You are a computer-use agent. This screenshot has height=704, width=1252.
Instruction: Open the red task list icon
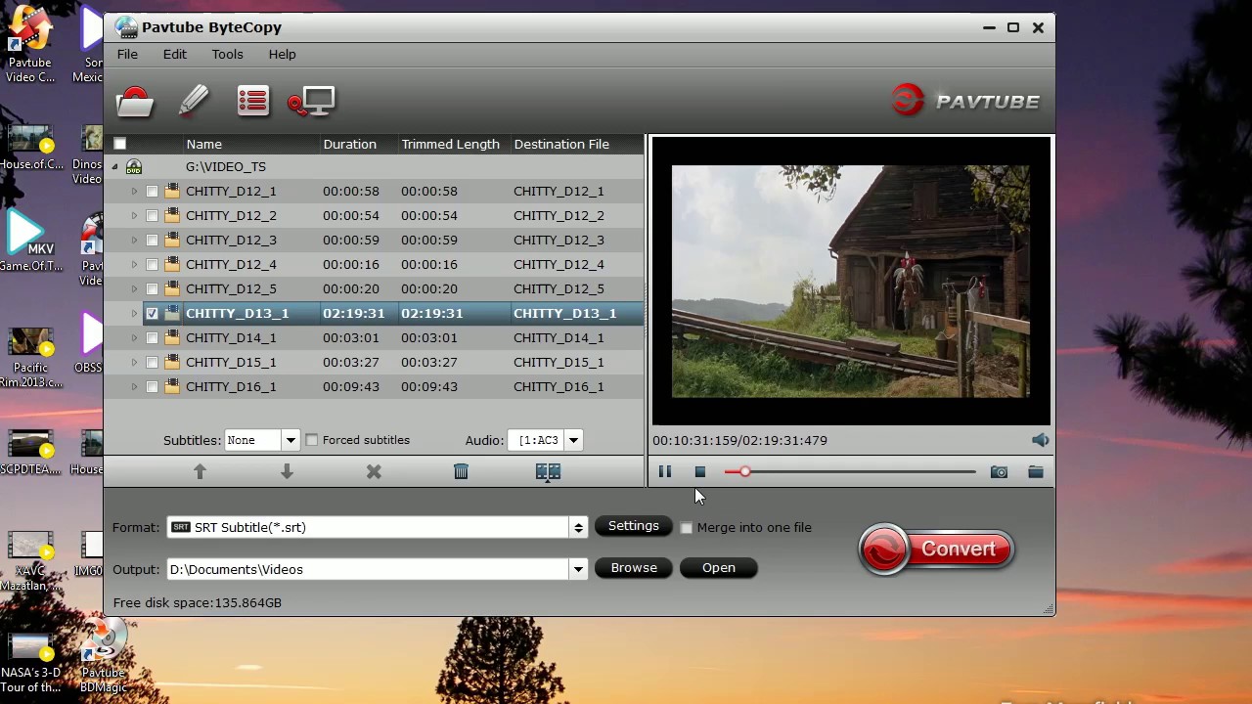click(x=252, y=101)
